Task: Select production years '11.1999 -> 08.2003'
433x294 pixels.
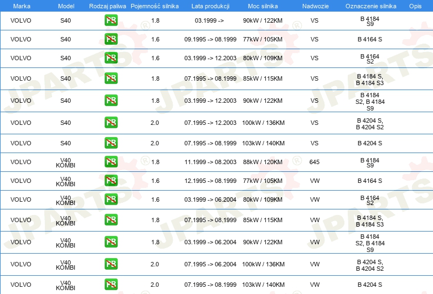Action: coord(210,162)
